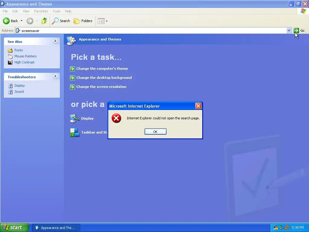The height and width of the screenshot is (232, 309).
Task: Click the green Back arrow button
Action: coord(6,21)
